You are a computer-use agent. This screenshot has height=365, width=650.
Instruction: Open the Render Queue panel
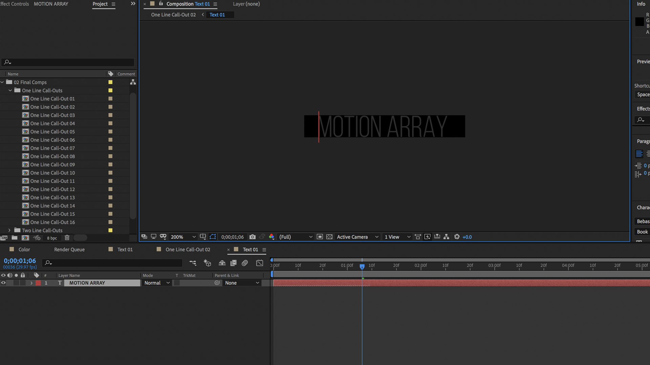pos(69,249)
